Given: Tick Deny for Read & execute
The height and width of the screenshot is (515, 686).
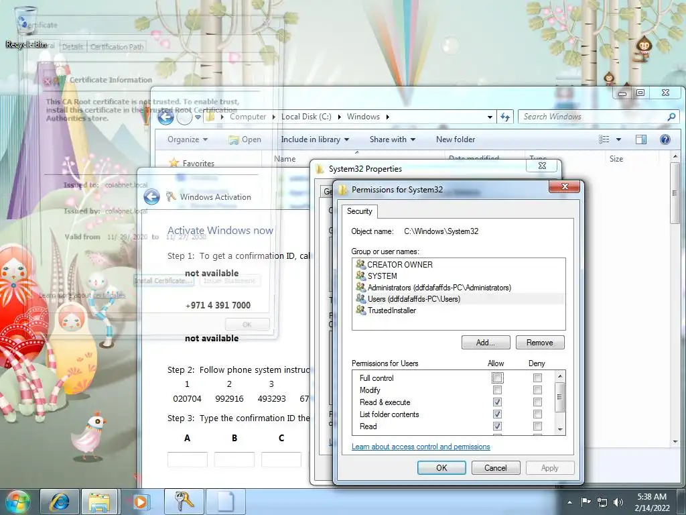Looking at the screenshot, I should [x=537, y=402].
